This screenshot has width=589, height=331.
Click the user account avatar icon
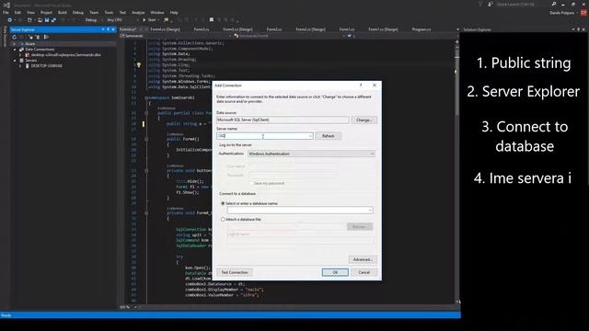click(583, 12)
